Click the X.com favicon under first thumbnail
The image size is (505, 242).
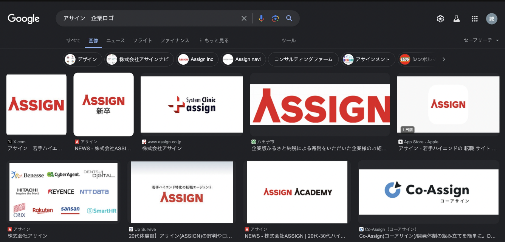(x=10, y=142)
